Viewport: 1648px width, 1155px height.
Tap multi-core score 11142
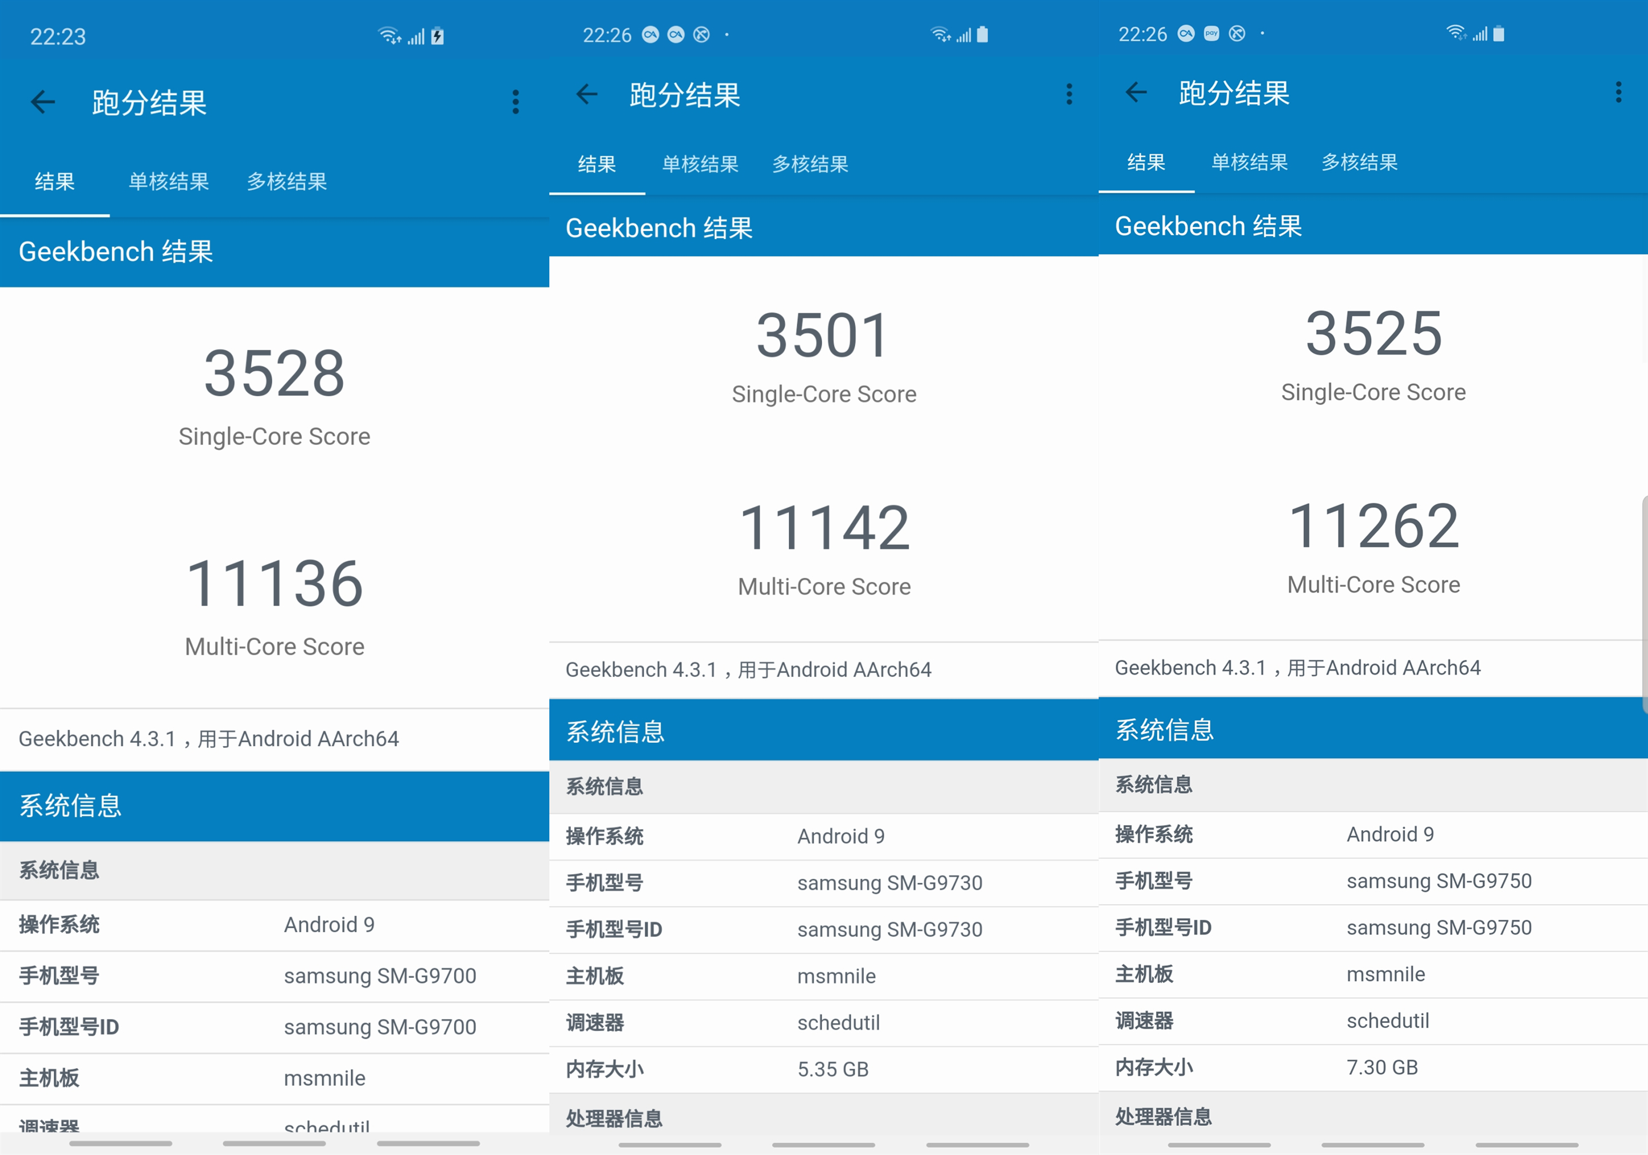click(825, 528)
